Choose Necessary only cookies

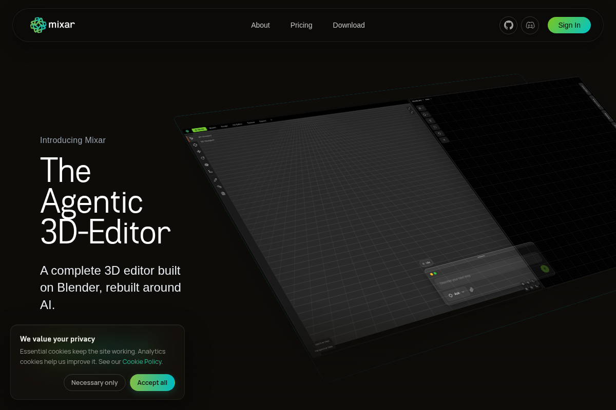click(94, 382)
